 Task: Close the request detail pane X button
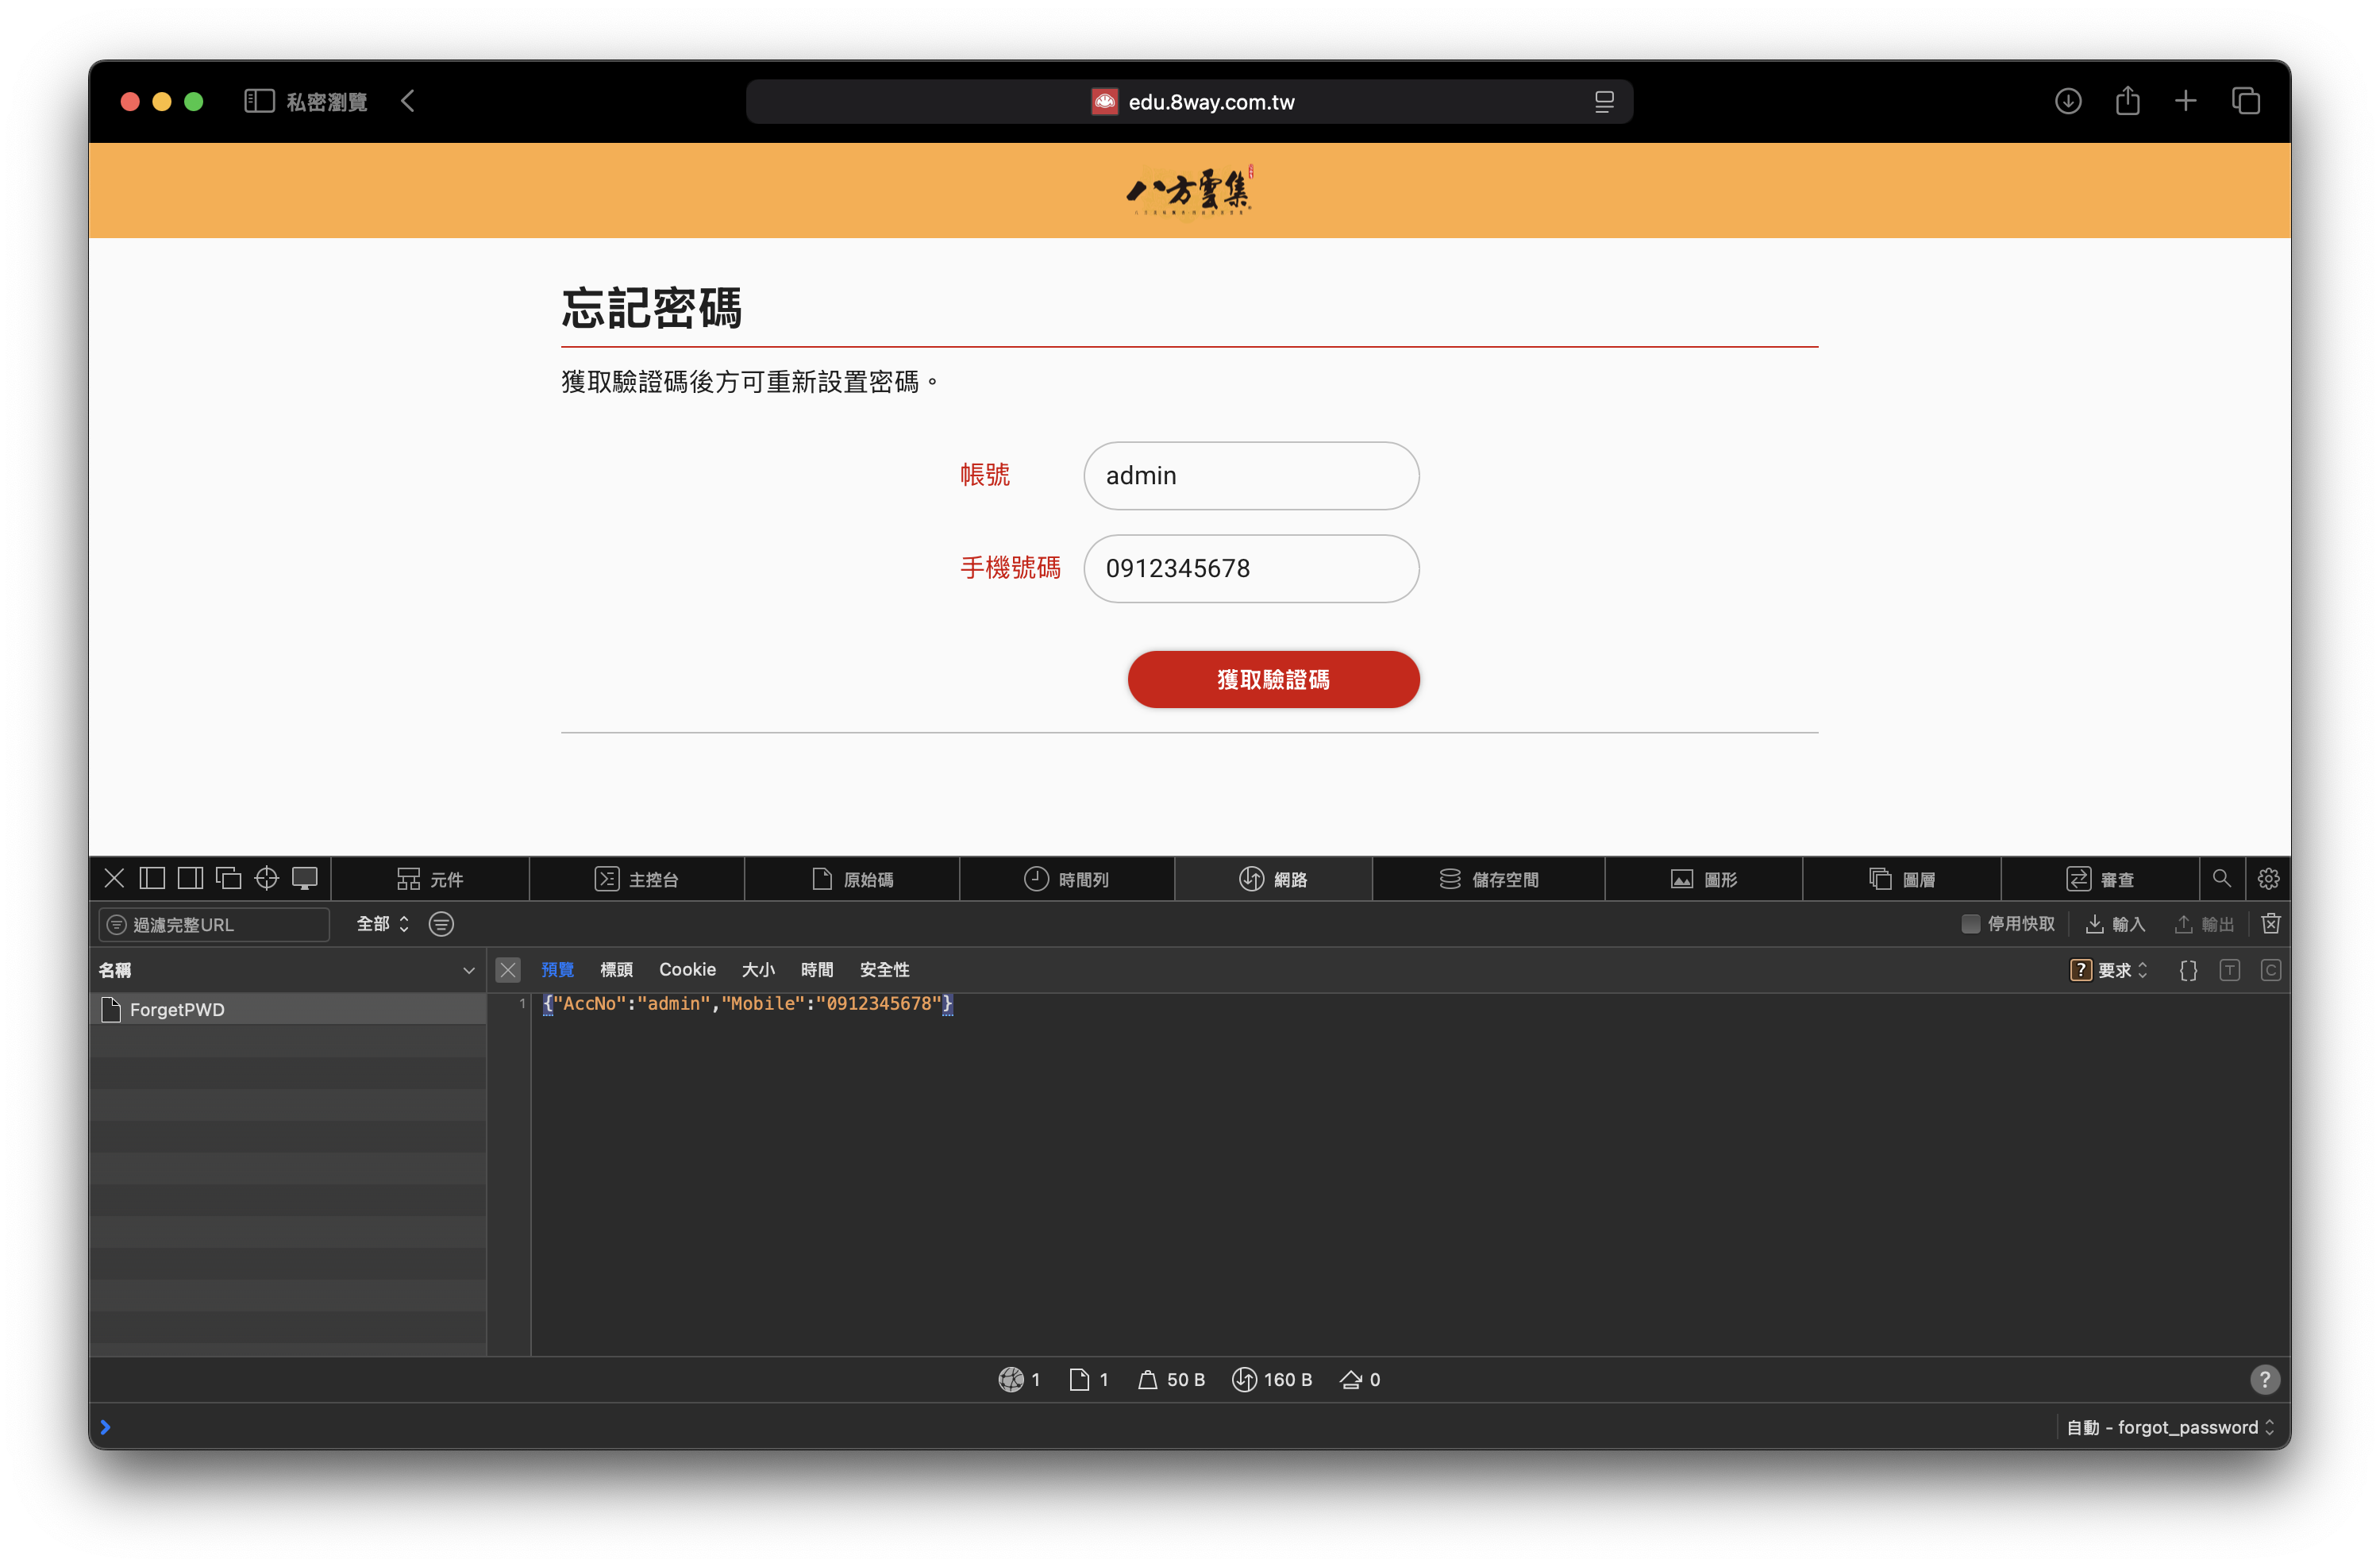pyautogui.click(x=508, y=969)
